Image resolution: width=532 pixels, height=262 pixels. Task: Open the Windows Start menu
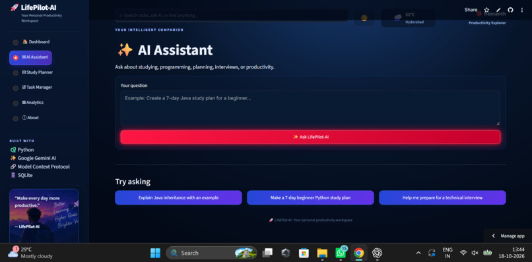pos(155,253)
